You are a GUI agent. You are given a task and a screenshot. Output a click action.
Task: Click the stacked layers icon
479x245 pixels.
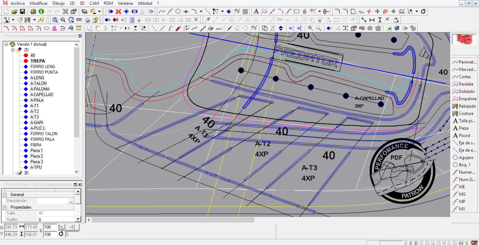pos(84,11)
